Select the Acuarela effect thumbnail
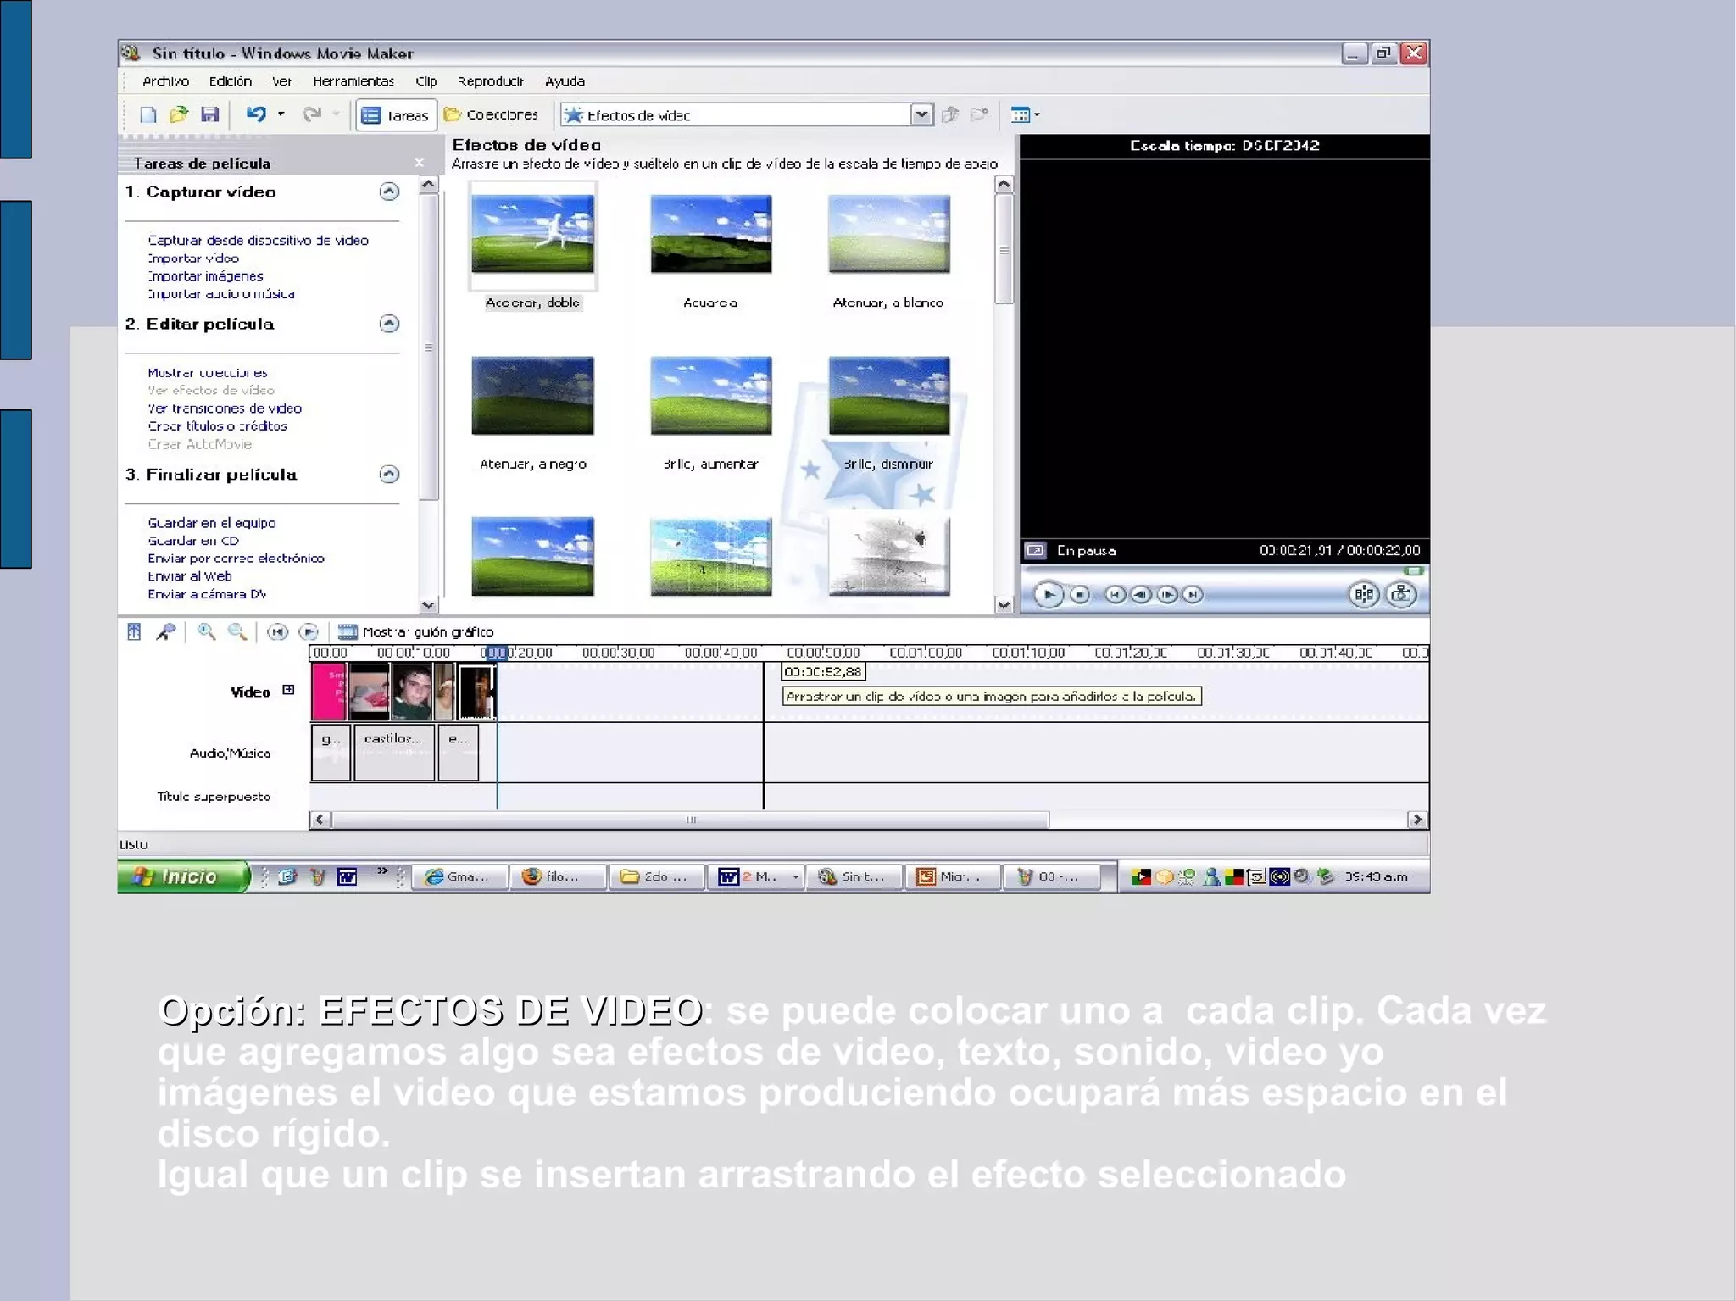Screen dimensions: 1736x1301 point(710,234)
